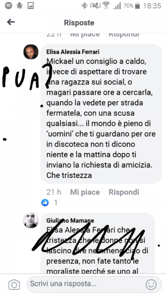
Task: Tap the name Giuliano Mamane
Action: coord(70,220)
